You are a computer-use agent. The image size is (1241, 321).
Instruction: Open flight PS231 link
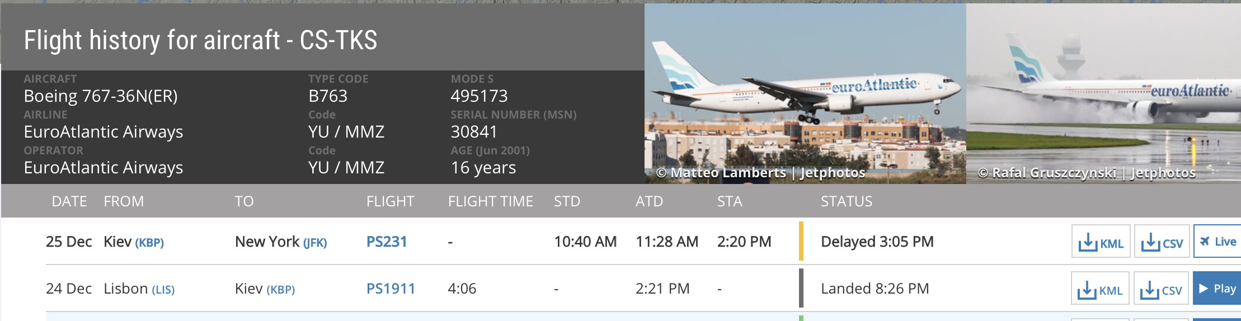coord(386,242)
